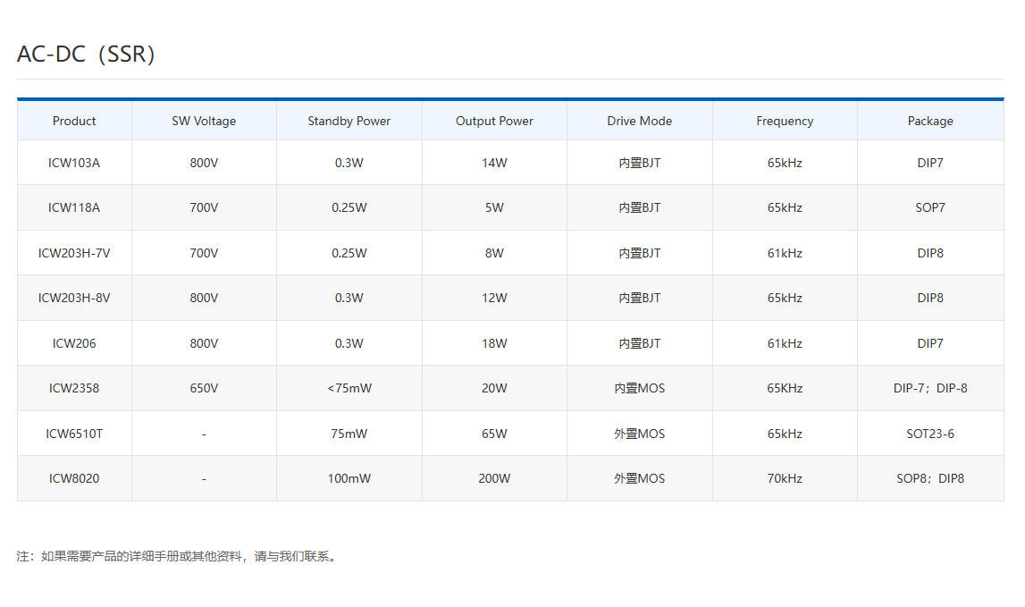Click the ICW203H-8V product name

[74, 298]
